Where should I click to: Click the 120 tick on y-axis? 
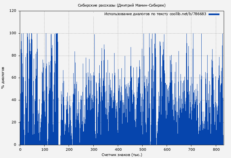tap(13, 11)
